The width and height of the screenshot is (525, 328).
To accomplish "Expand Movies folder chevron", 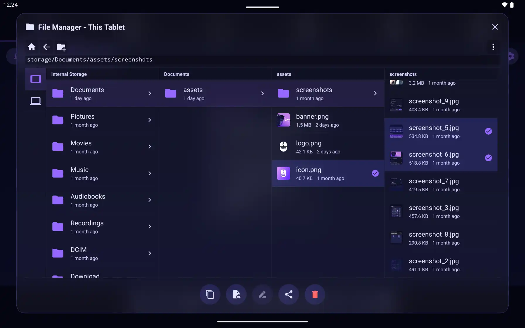I will tap(150, 147).
